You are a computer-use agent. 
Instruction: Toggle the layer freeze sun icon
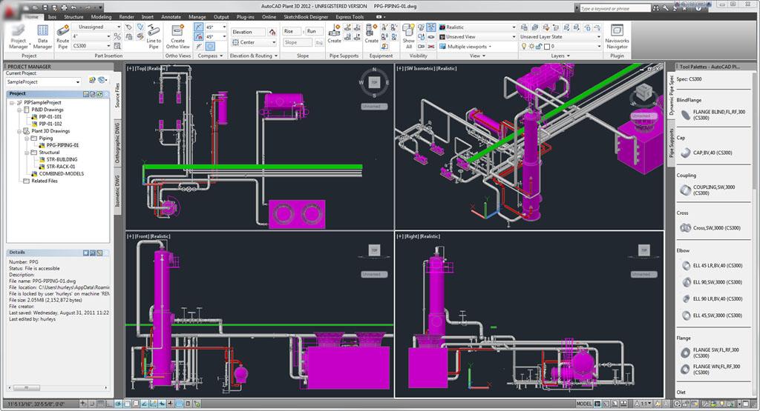click(x=531, y=47)
